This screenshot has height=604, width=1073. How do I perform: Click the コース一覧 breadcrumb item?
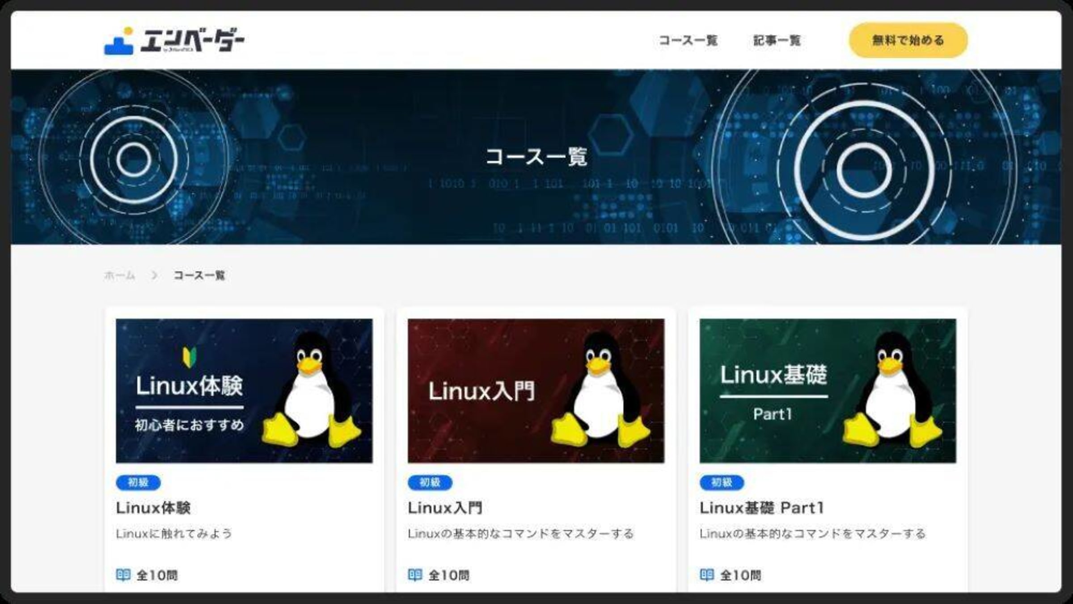[199, 275]
